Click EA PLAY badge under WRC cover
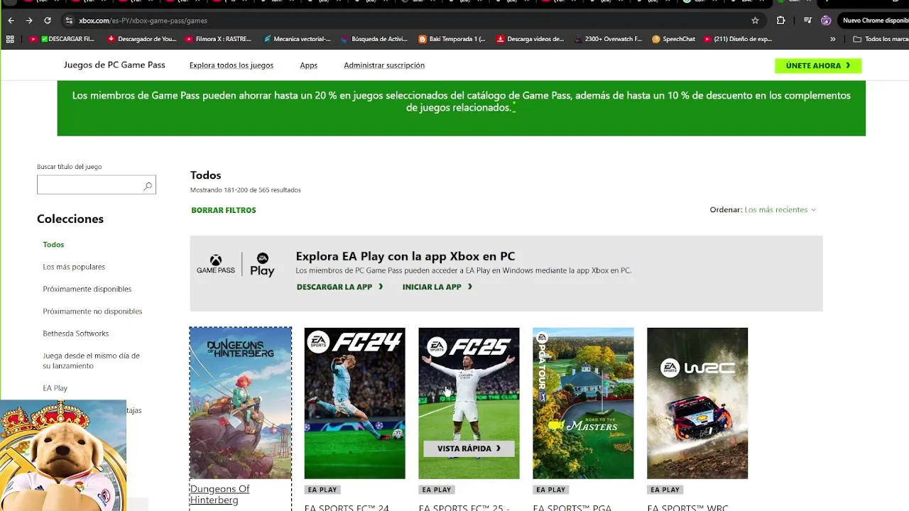This screenshot has height=511, width=909. pyautogui.click(x=665, y=490)
